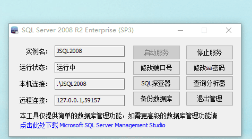The width and height of the screenshot is (252, 139).
Task: Change the sa password via 修改sa密码
Action: tap(210, 68)
